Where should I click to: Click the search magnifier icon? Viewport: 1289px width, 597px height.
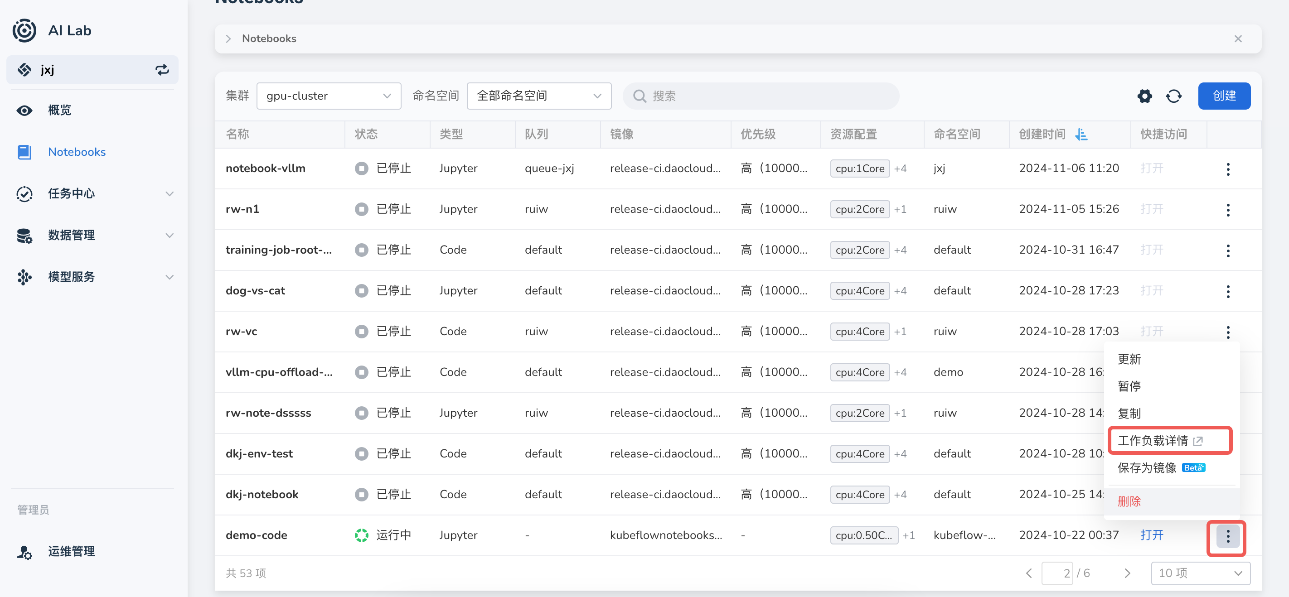tap(639, 96)
